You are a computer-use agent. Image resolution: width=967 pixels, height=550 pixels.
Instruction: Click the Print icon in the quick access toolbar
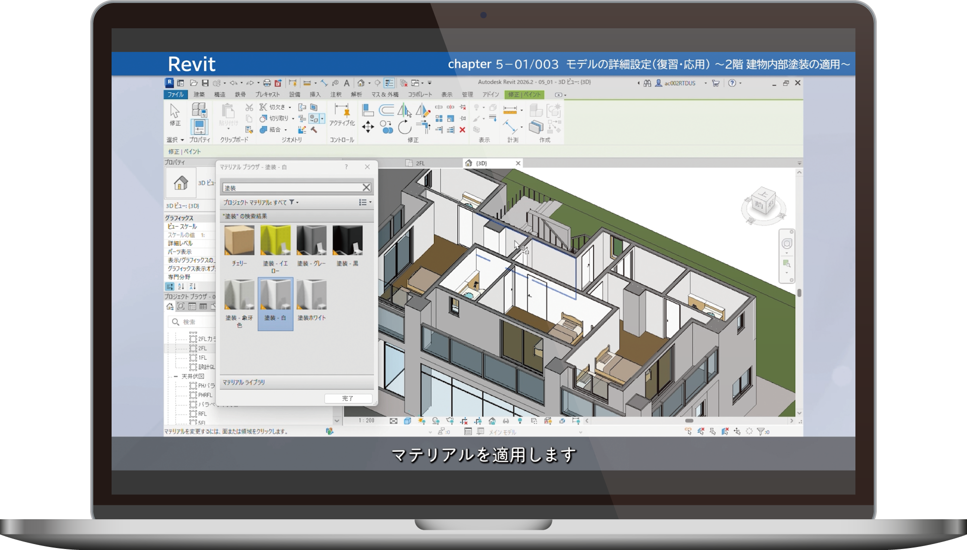[267, 83]
